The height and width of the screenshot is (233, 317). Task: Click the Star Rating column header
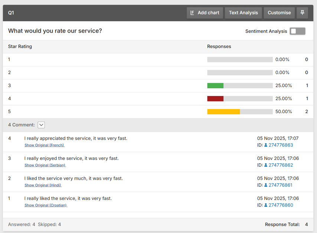20,46
